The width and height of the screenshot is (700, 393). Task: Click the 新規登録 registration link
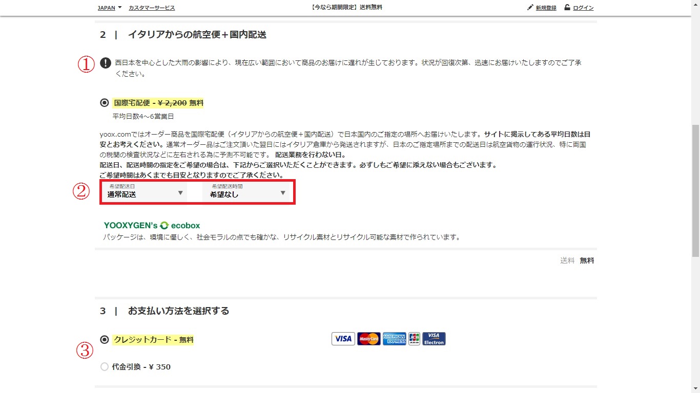point(546,8)
